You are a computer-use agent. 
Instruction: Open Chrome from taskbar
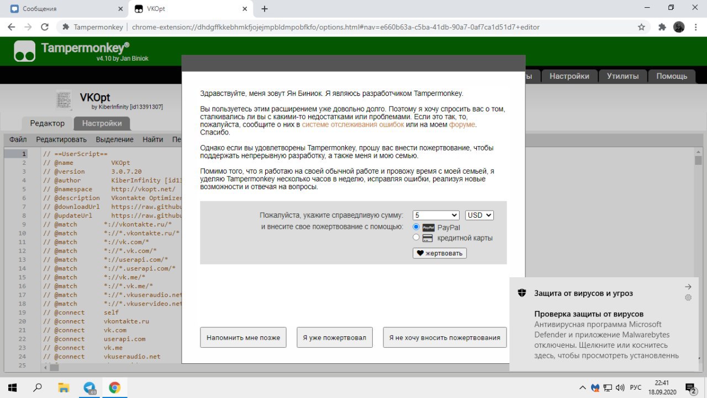(114, 387)
